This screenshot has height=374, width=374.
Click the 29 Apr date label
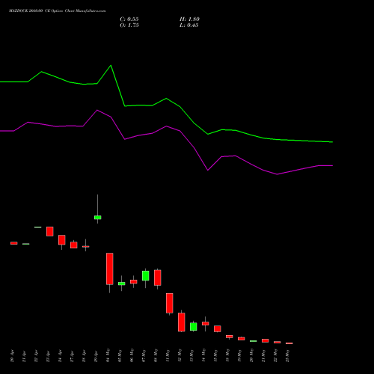pos(96,356)
